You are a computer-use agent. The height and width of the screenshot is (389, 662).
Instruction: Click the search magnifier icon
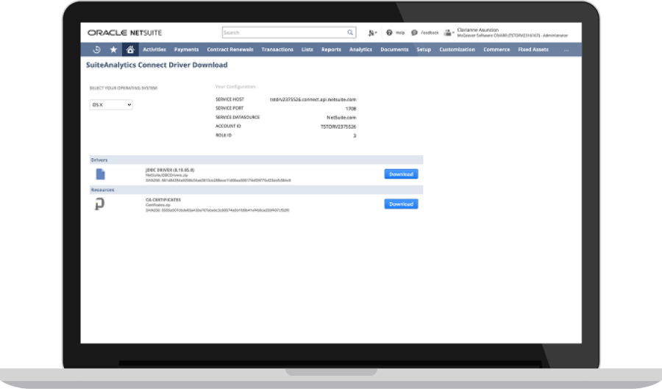click(x=350, y=32)
